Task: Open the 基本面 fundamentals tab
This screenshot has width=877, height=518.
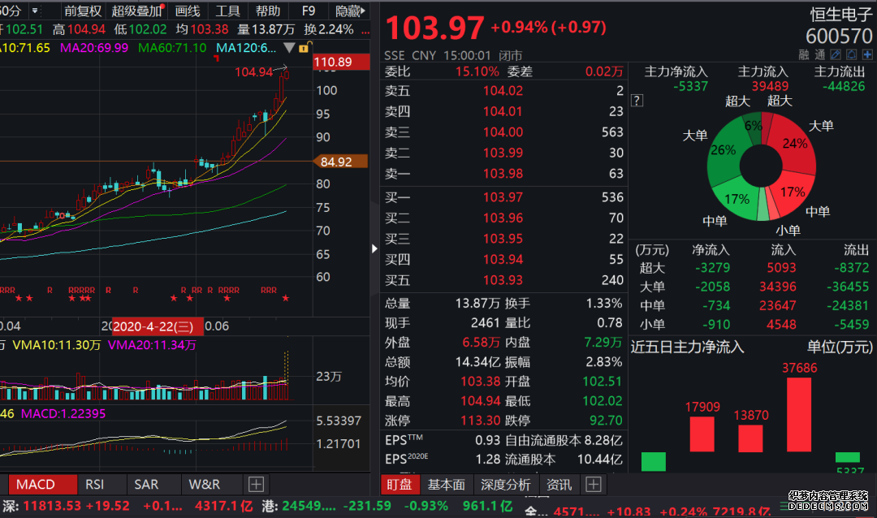Action: click(446, 485)
